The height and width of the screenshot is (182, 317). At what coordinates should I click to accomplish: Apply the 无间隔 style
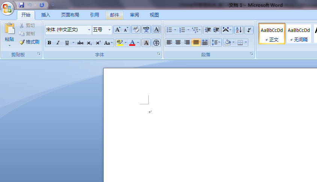[299, 33]
